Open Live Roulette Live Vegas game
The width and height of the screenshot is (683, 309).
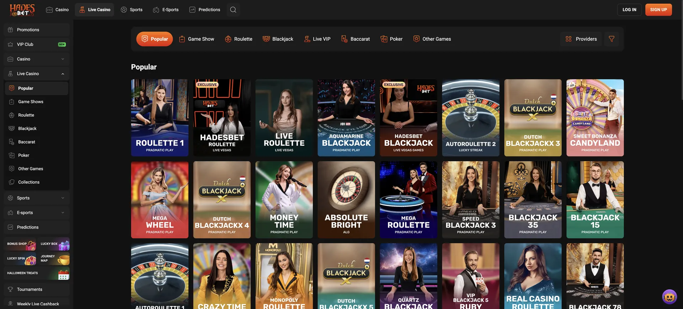tap(284, 118)
